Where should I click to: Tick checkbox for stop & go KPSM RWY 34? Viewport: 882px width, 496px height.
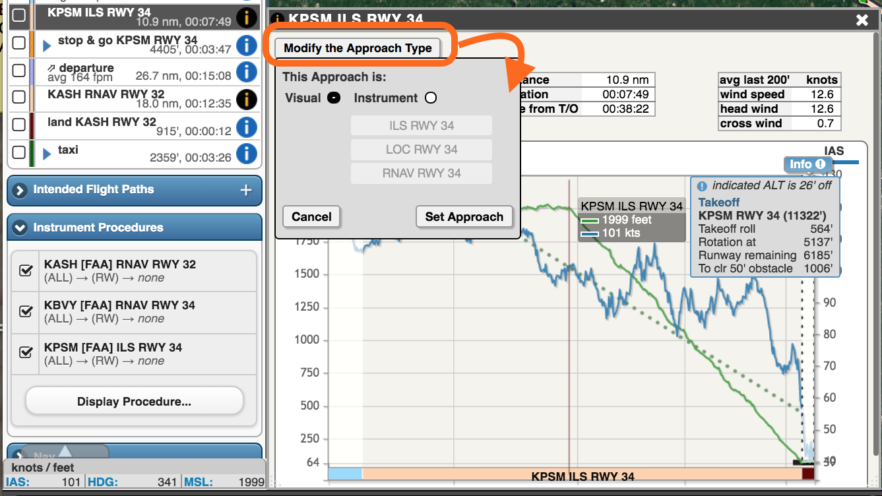(19, 44)
